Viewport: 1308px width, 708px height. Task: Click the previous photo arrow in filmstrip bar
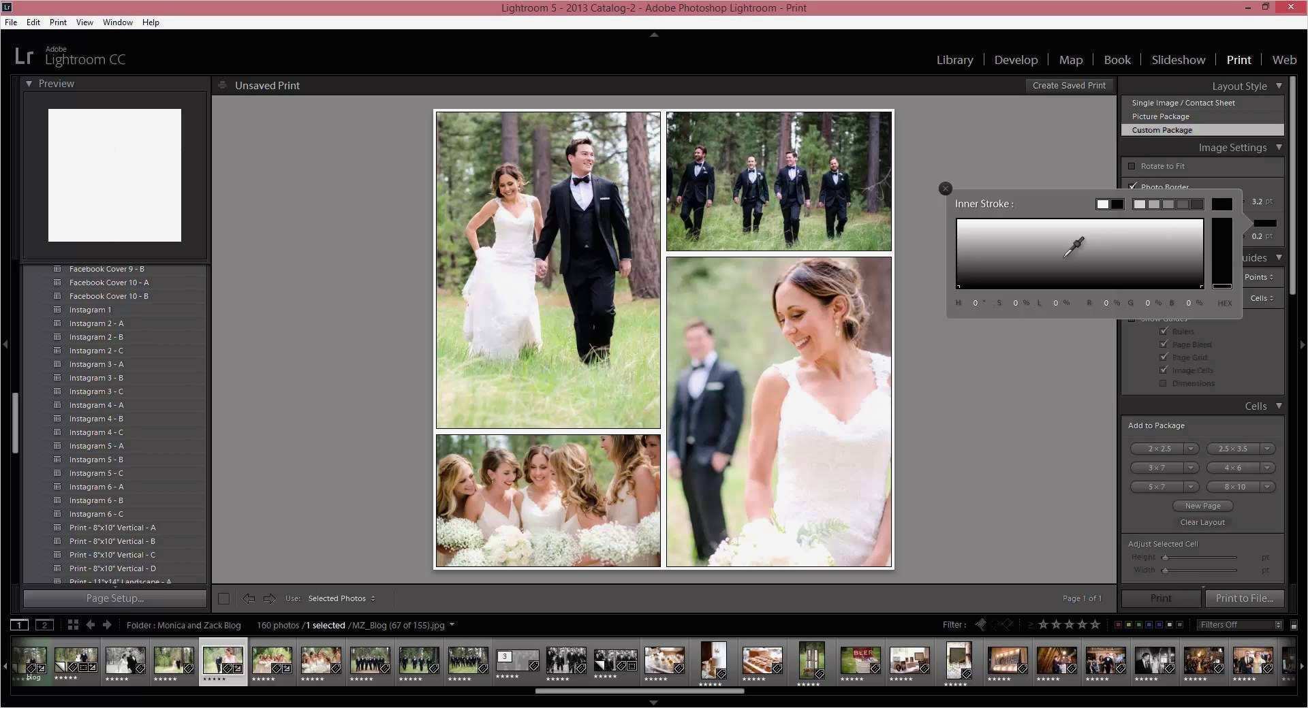point(91,625)
